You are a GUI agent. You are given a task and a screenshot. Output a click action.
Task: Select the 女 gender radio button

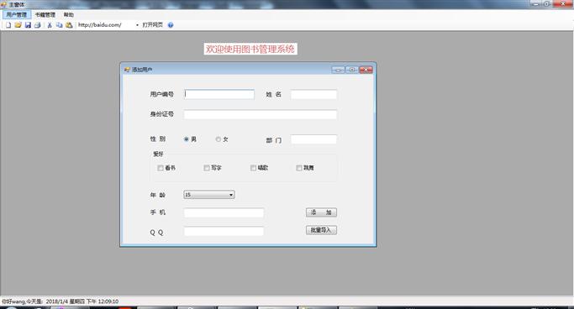pos(219,139)
